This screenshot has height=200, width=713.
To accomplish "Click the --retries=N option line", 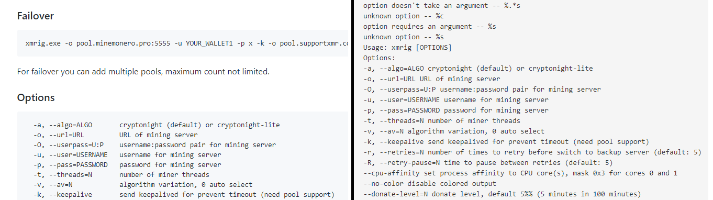I will [x=532, y=152].
